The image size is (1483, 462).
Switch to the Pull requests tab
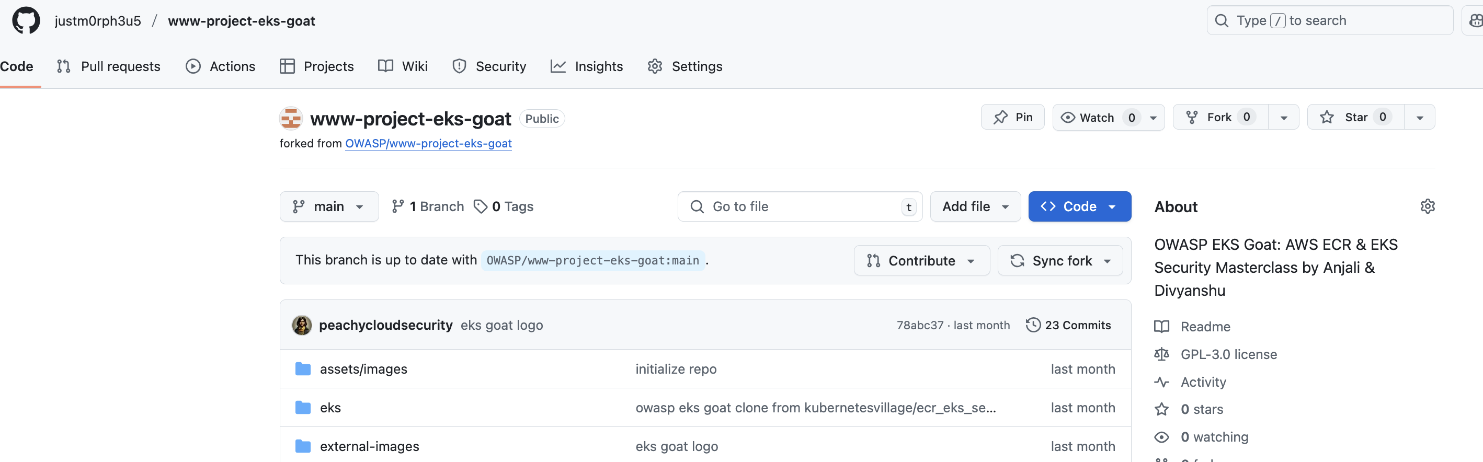pyautogui.click(x=109, y=67)
